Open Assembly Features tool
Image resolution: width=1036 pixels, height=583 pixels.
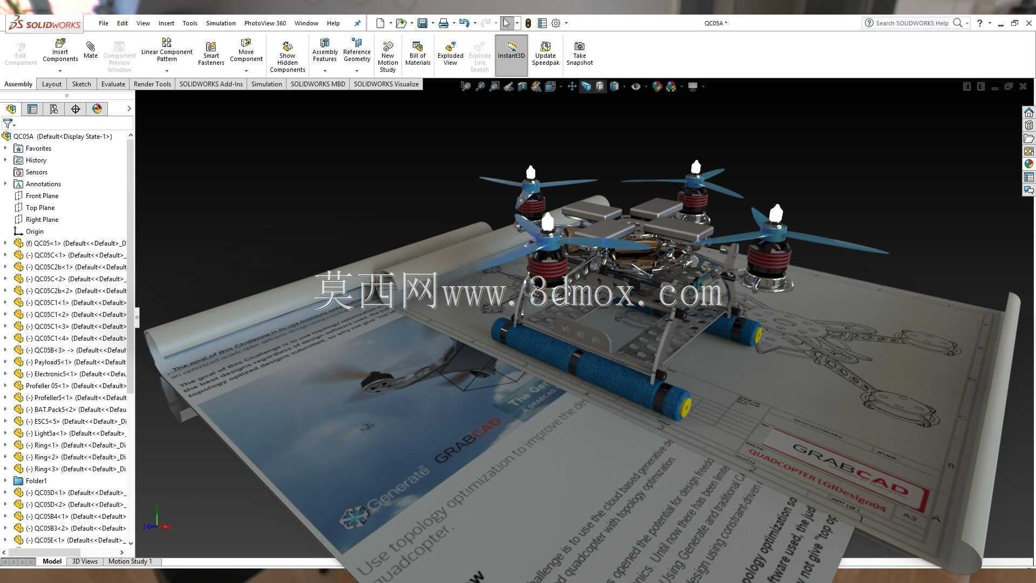tap(325, 50)
